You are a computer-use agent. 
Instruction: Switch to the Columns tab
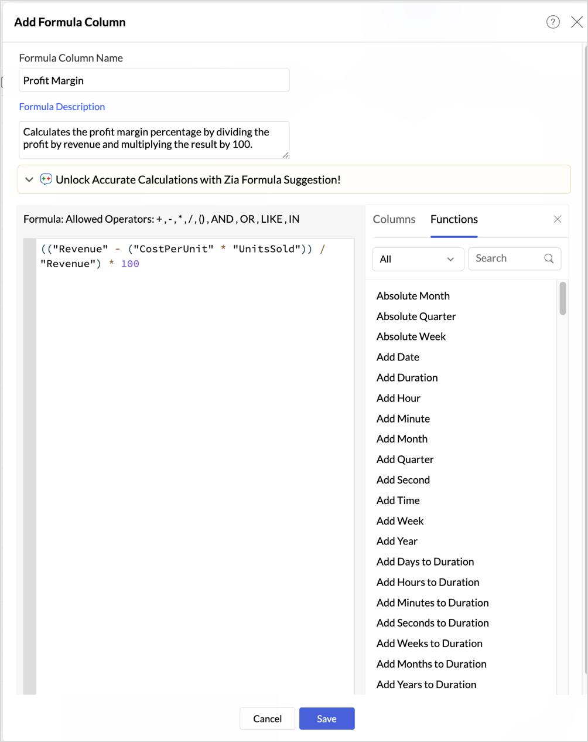click(394, 219)
